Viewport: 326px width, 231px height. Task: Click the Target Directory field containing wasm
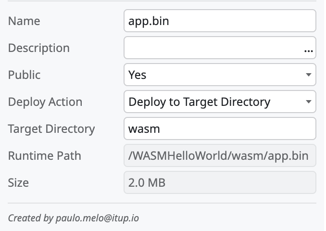220,129
